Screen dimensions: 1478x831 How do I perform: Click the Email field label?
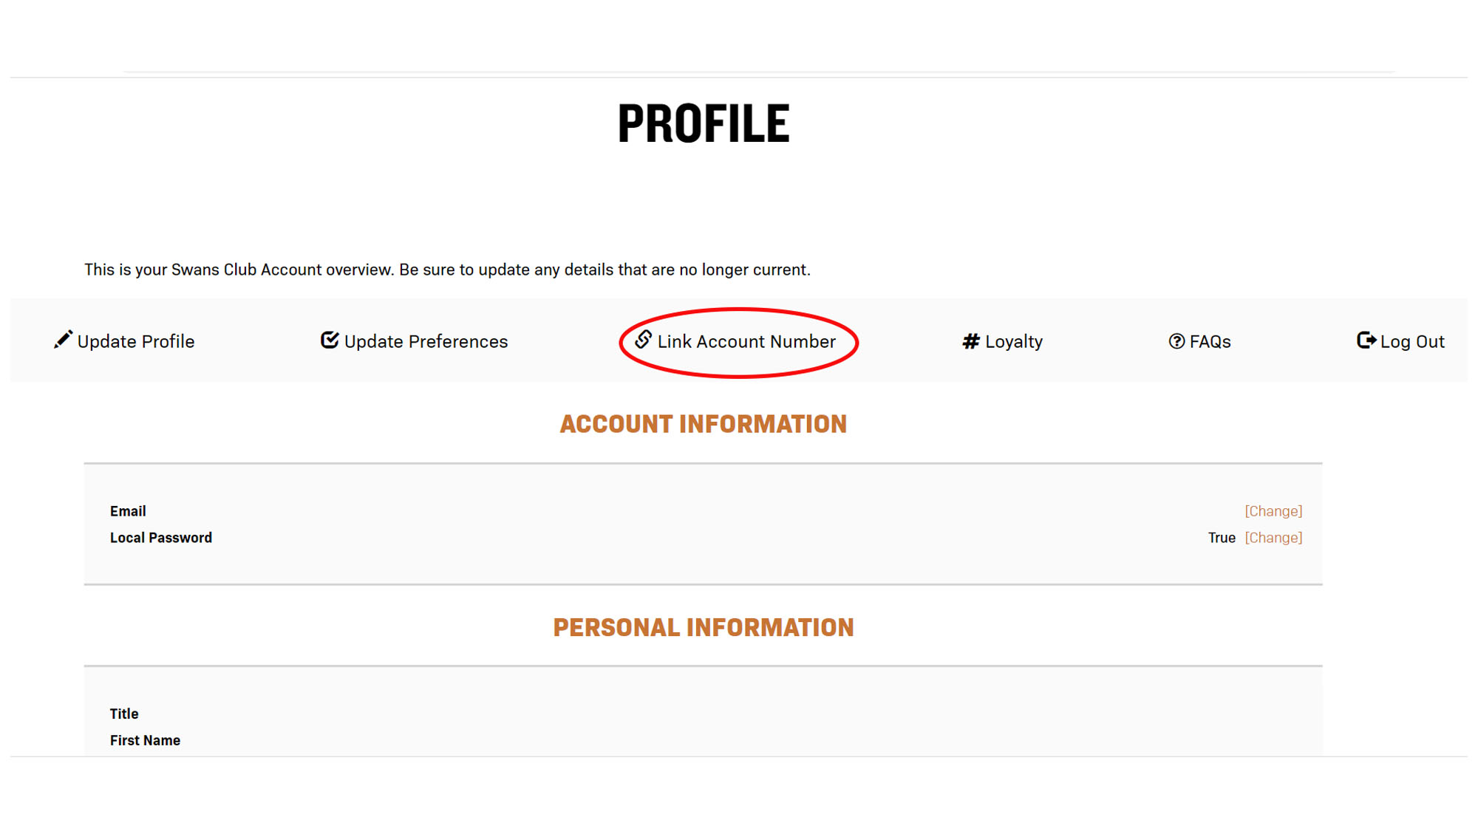128,511
